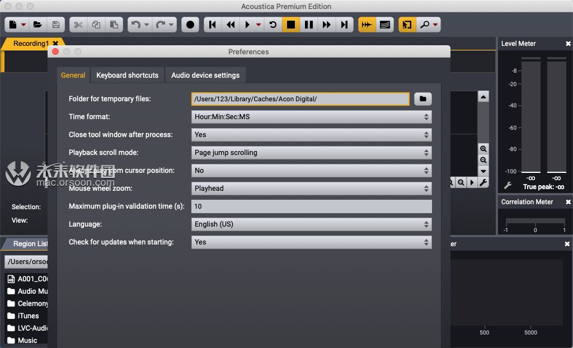The height and width of the screenshot is (348, 573).
Task: Expand the Redo history dropdown arrow
Action: pos(171,25)
